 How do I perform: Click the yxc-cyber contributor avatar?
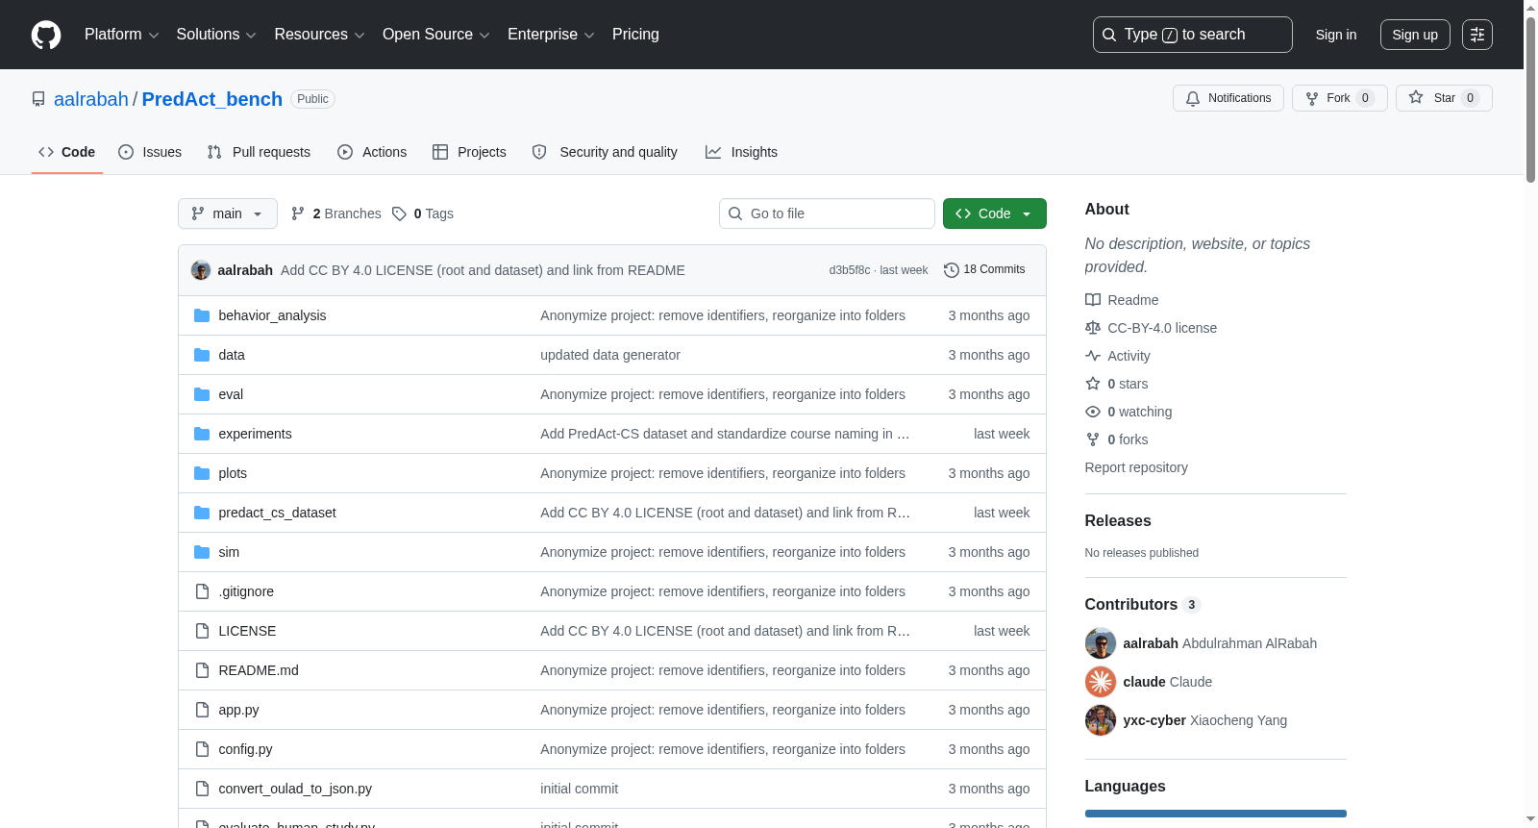pyautogui.click(x=1101, y=720)
